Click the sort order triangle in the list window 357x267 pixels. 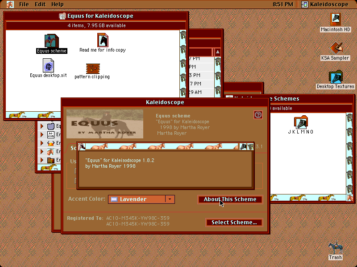click(217, 52)
